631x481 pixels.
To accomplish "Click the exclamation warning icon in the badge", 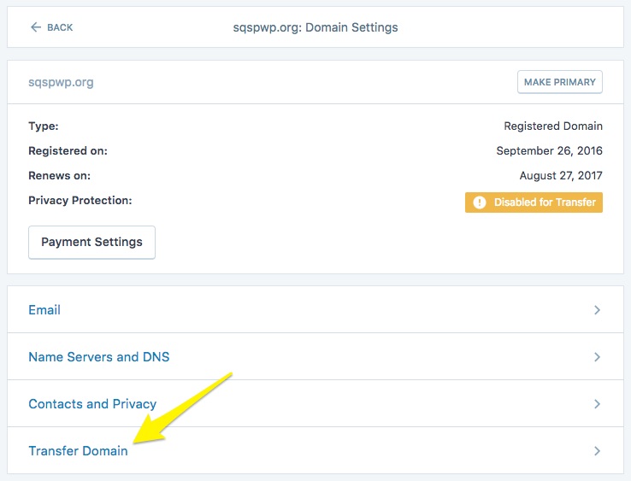I will point(479,202).
